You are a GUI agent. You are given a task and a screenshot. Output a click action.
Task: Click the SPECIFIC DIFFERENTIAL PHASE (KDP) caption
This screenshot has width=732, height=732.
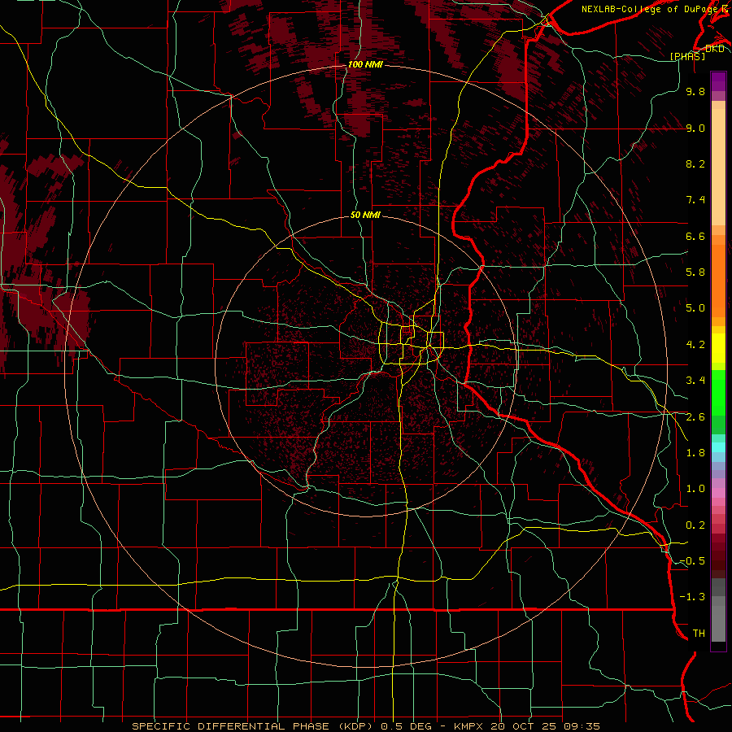click(251, 726)
